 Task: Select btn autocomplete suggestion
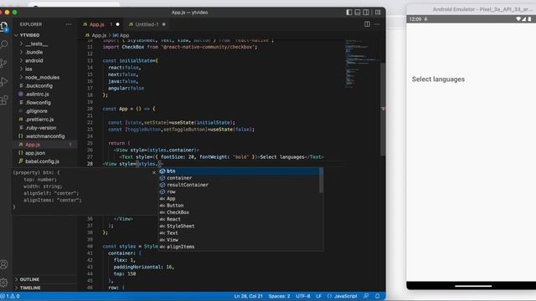pos(240,171)
